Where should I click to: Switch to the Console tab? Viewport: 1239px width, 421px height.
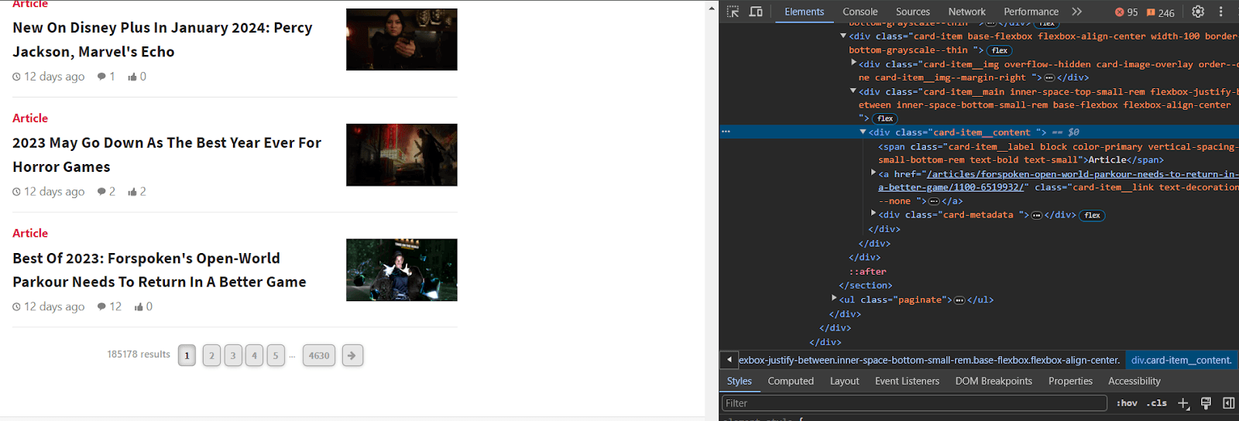[860, 12]
